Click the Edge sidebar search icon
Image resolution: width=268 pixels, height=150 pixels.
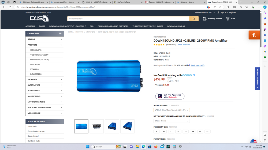[265, 13]
